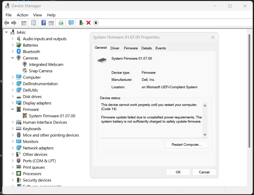The image size is (254, 195).
Task: Click the Processors category icon
Action: [x=19, y=173]
